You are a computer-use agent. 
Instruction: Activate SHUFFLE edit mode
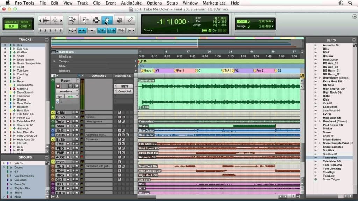pos(11,22)
